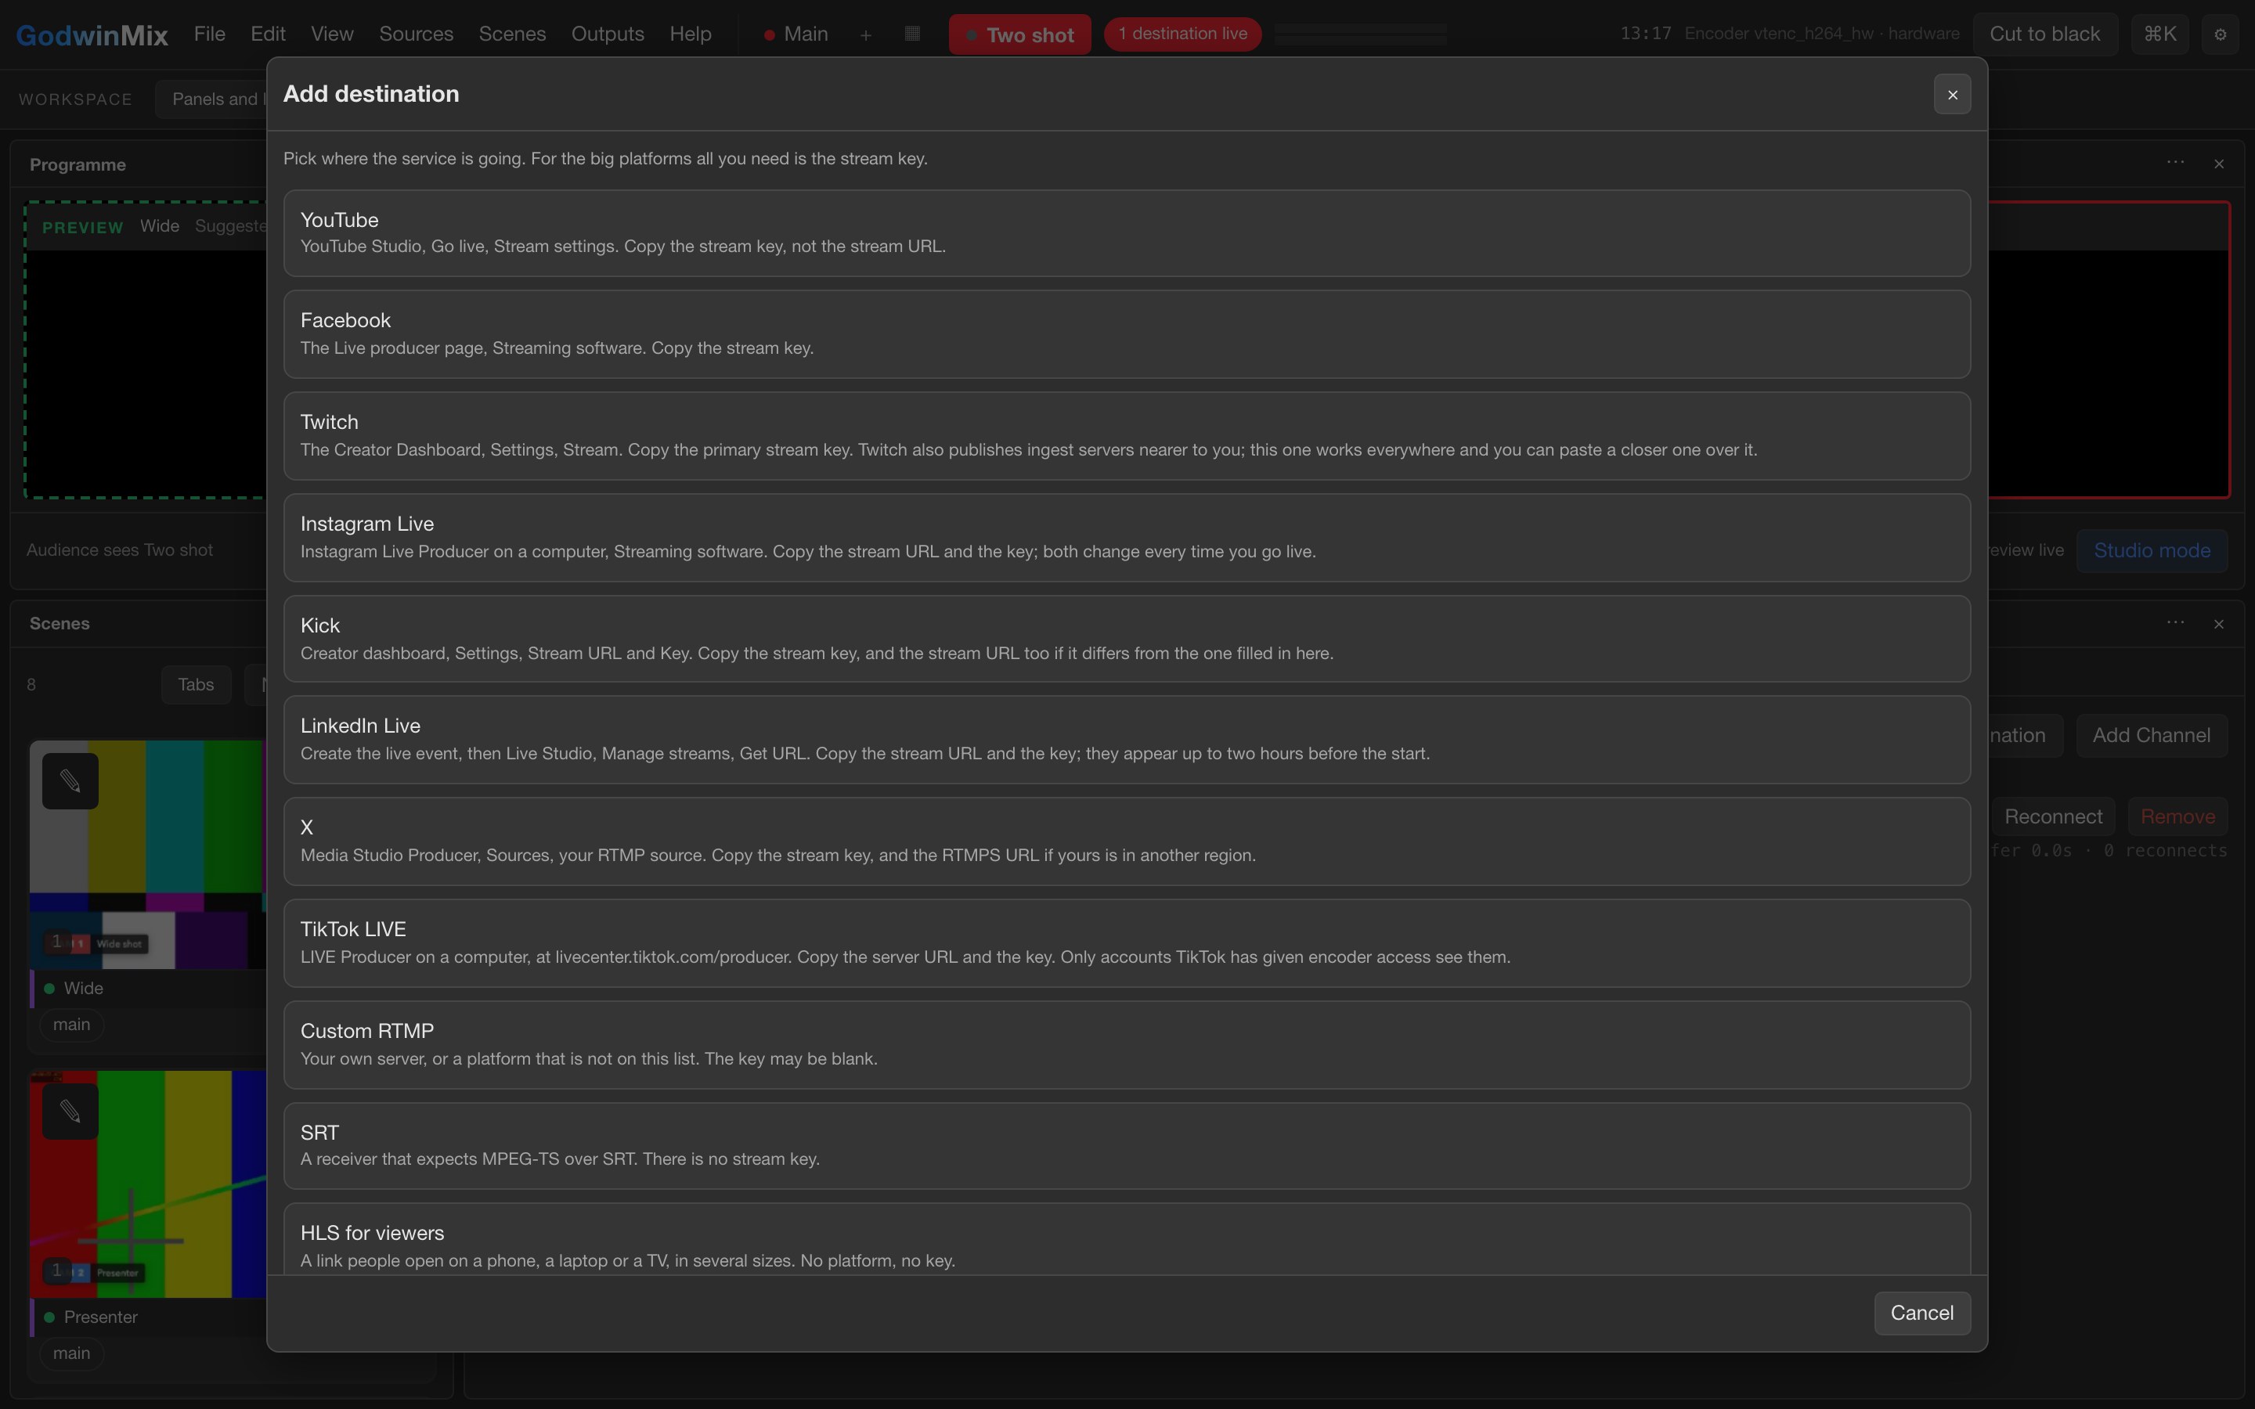This screenshot has height=1409, width=2255.
Task: Close the Programme panel
Action: 2219,164
